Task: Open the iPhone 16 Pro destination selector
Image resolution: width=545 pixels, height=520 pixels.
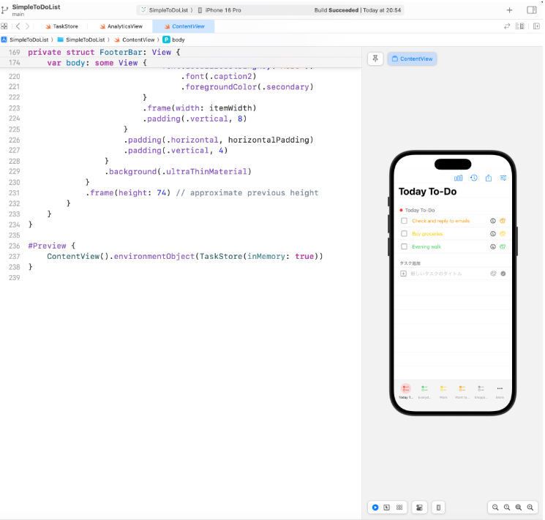Action: (x=219, y=10)
